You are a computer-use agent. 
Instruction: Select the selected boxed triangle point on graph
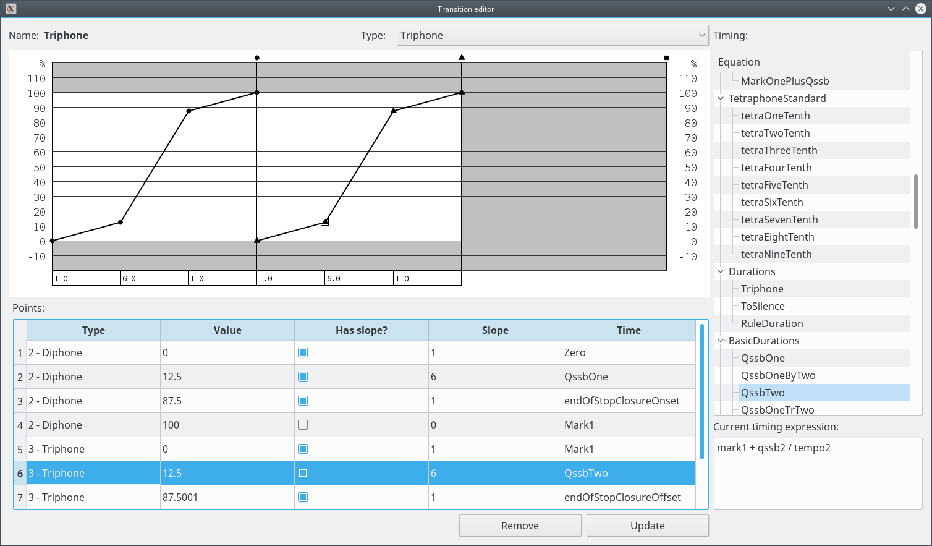click(325, 221)
